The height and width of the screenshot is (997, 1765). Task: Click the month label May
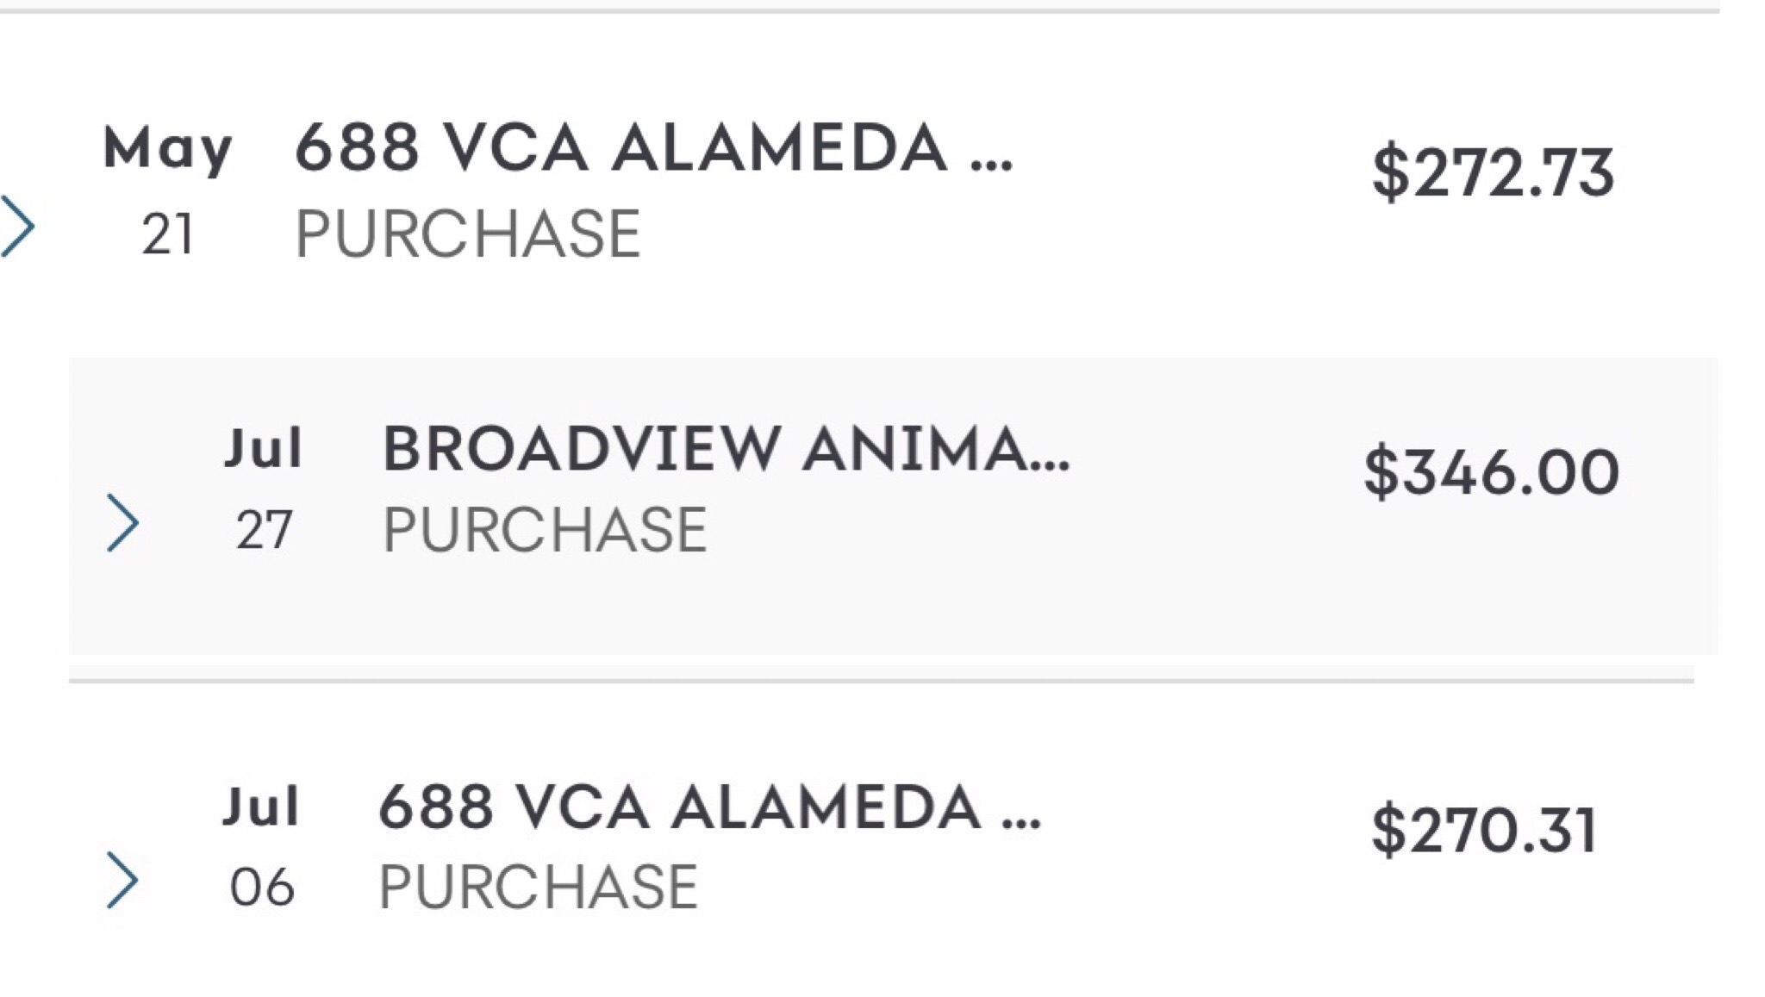click(167, 149)
